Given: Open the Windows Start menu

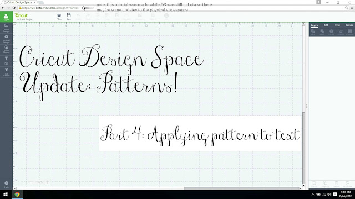Looking at the screenshot, I should point(6,194).
